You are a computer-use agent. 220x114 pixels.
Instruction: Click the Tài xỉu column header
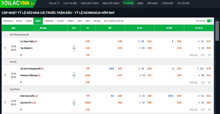coord(139,28)
